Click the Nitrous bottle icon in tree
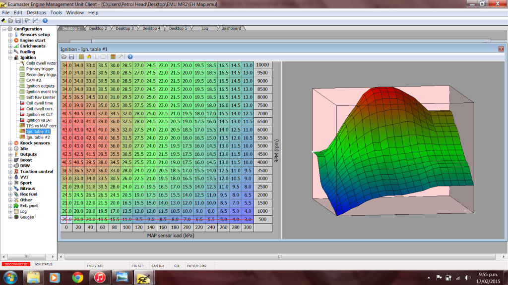 (x=16, y=189)
